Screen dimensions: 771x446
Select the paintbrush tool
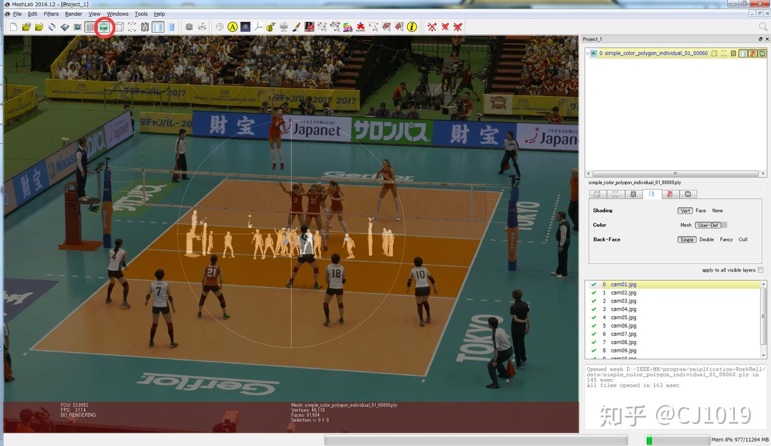click(297, 27)
